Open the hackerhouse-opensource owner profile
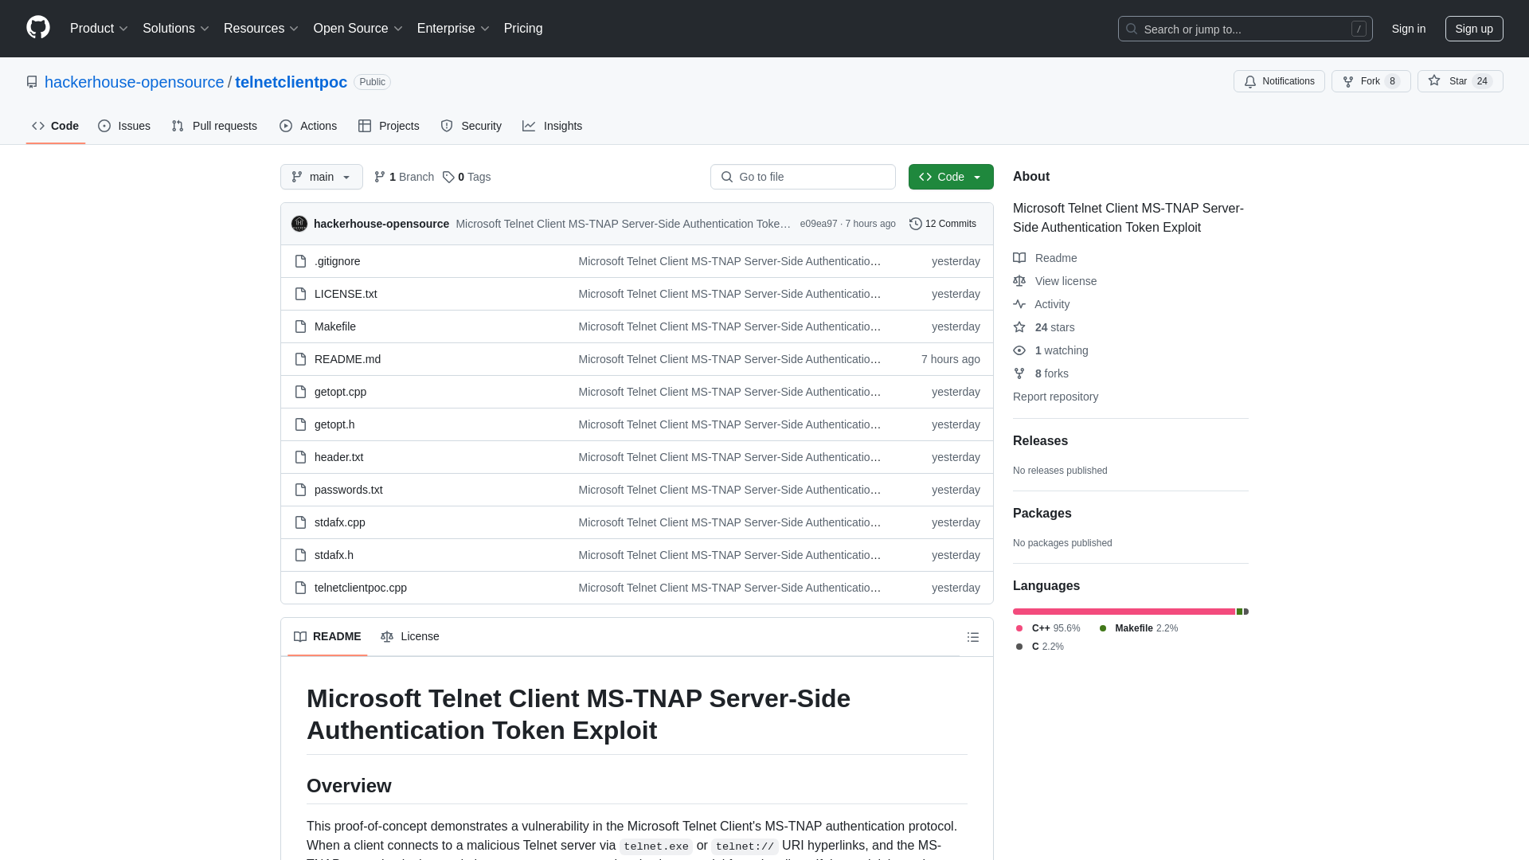1529x860 pixels. tap(134, 82)
